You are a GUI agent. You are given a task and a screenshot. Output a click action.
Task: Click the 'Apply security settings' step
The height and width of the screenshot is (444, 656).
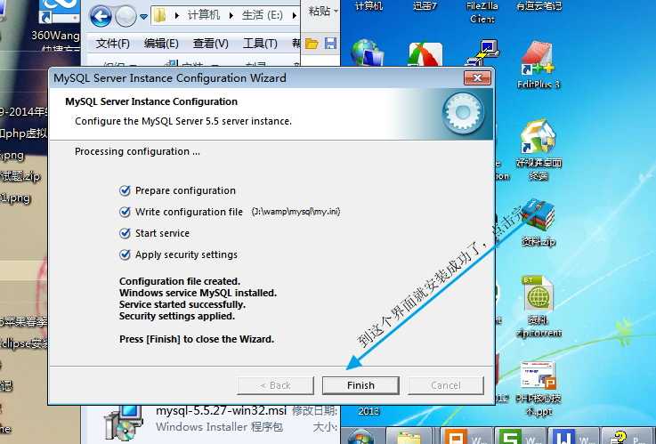coord(178,254)
